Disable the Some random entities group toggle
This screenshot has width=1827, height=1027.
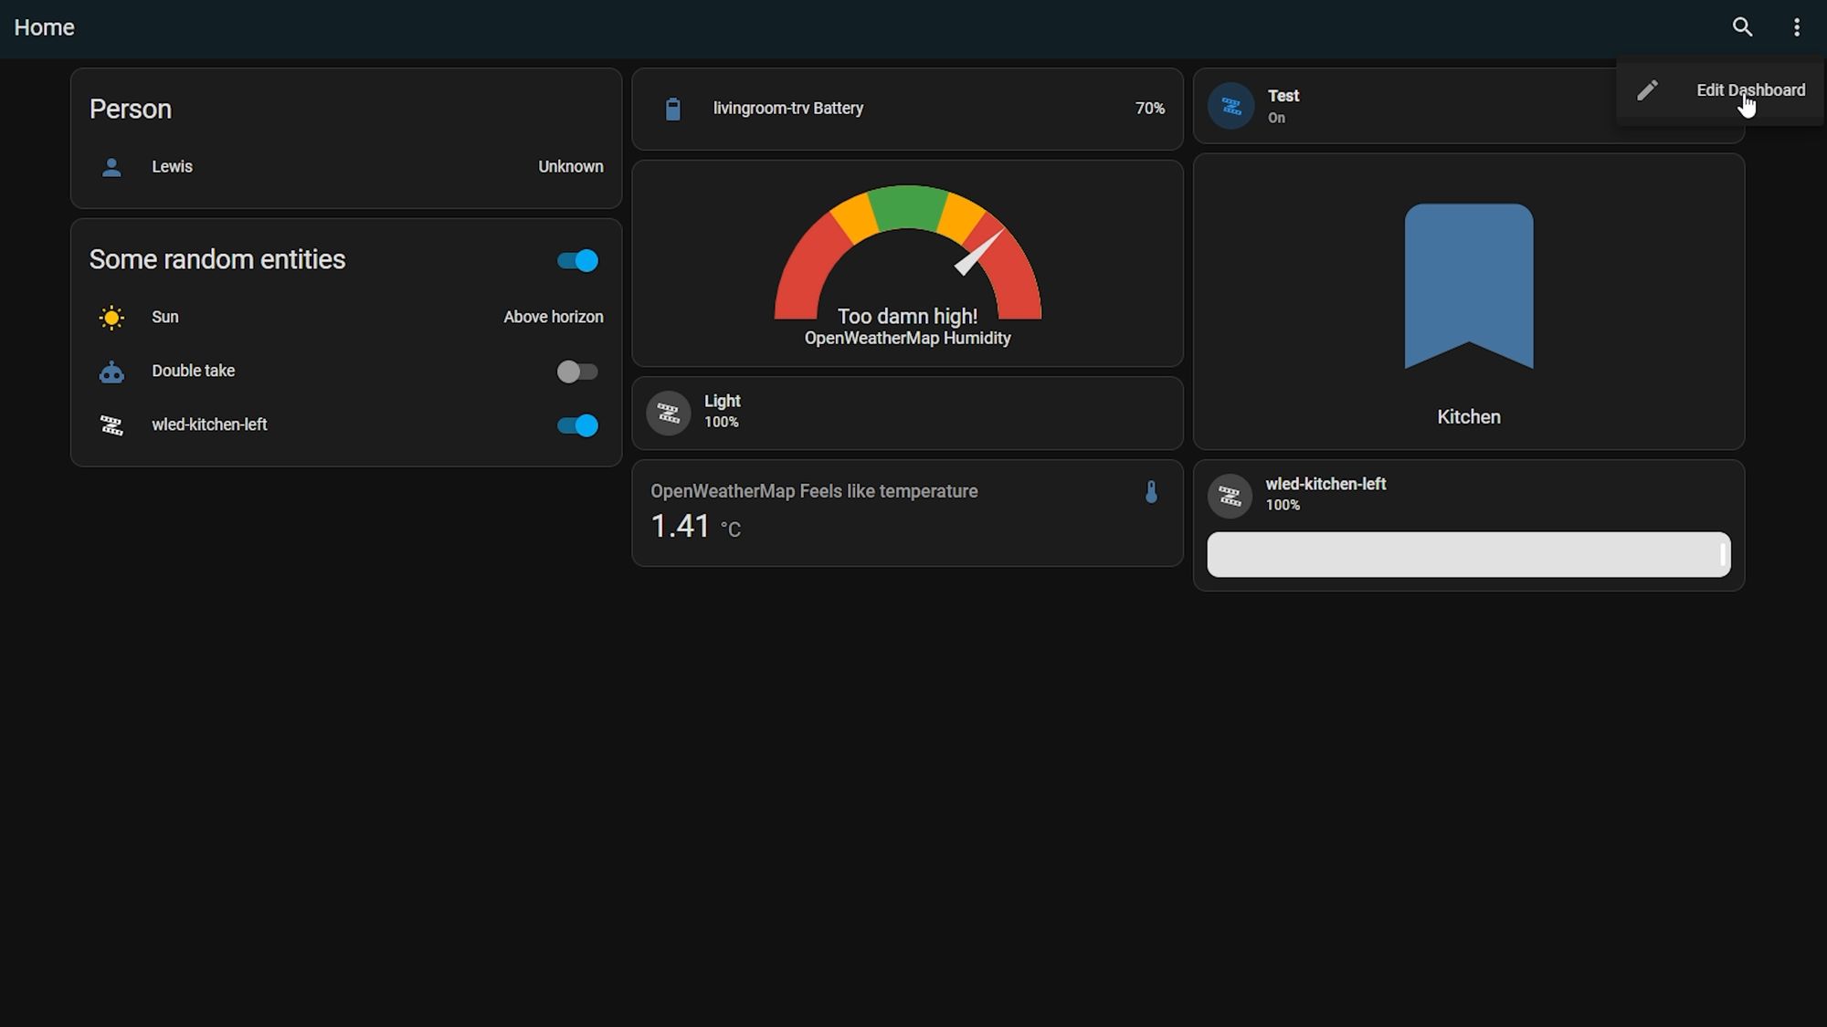coord(577,259)
